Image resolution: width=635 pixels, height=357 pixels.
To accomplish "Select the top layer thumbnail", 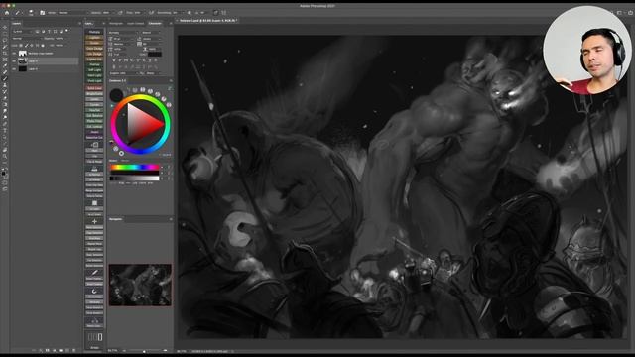I will tap(23, 53).
